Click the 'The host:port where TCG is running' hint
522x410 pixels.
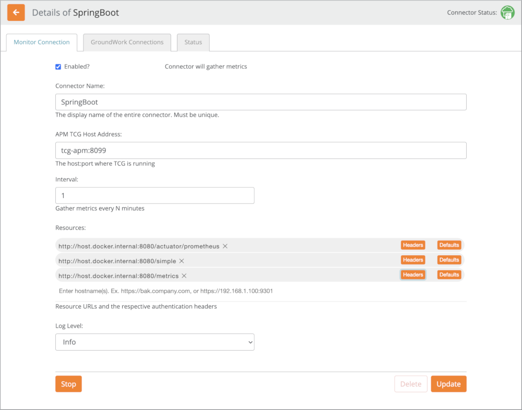point(105,164)
